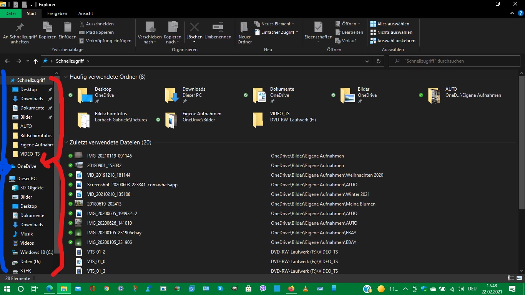Click Eigenschaften checkmark icon
This screenshot has width=525, height=295.
point(318,27)
